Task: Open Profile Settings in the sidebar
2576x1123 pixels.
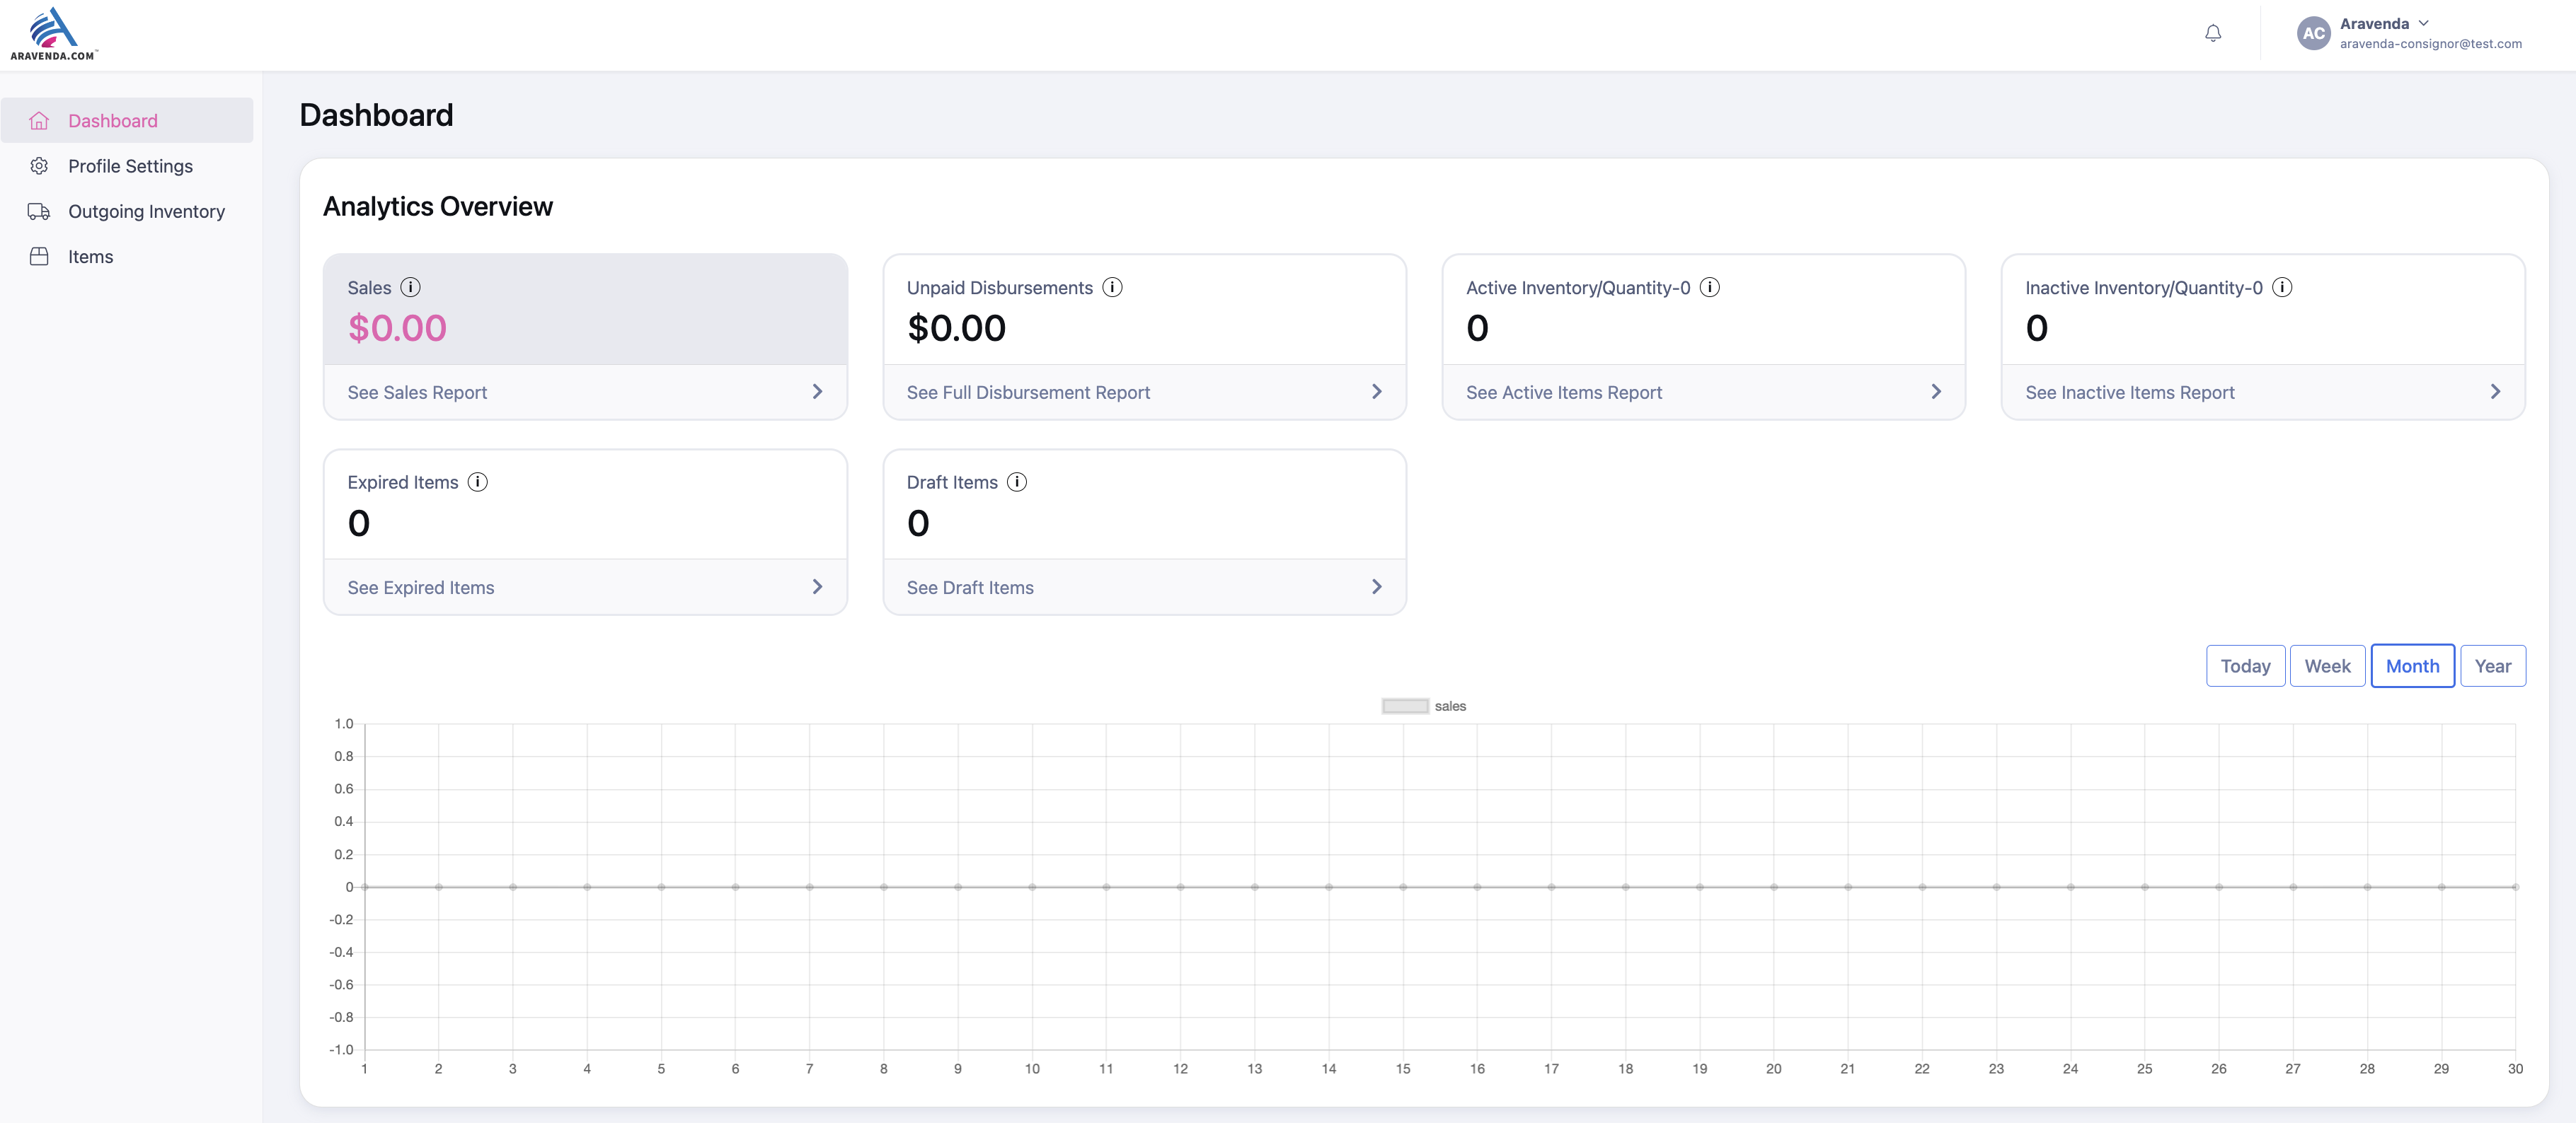Action: click(127, 166)
